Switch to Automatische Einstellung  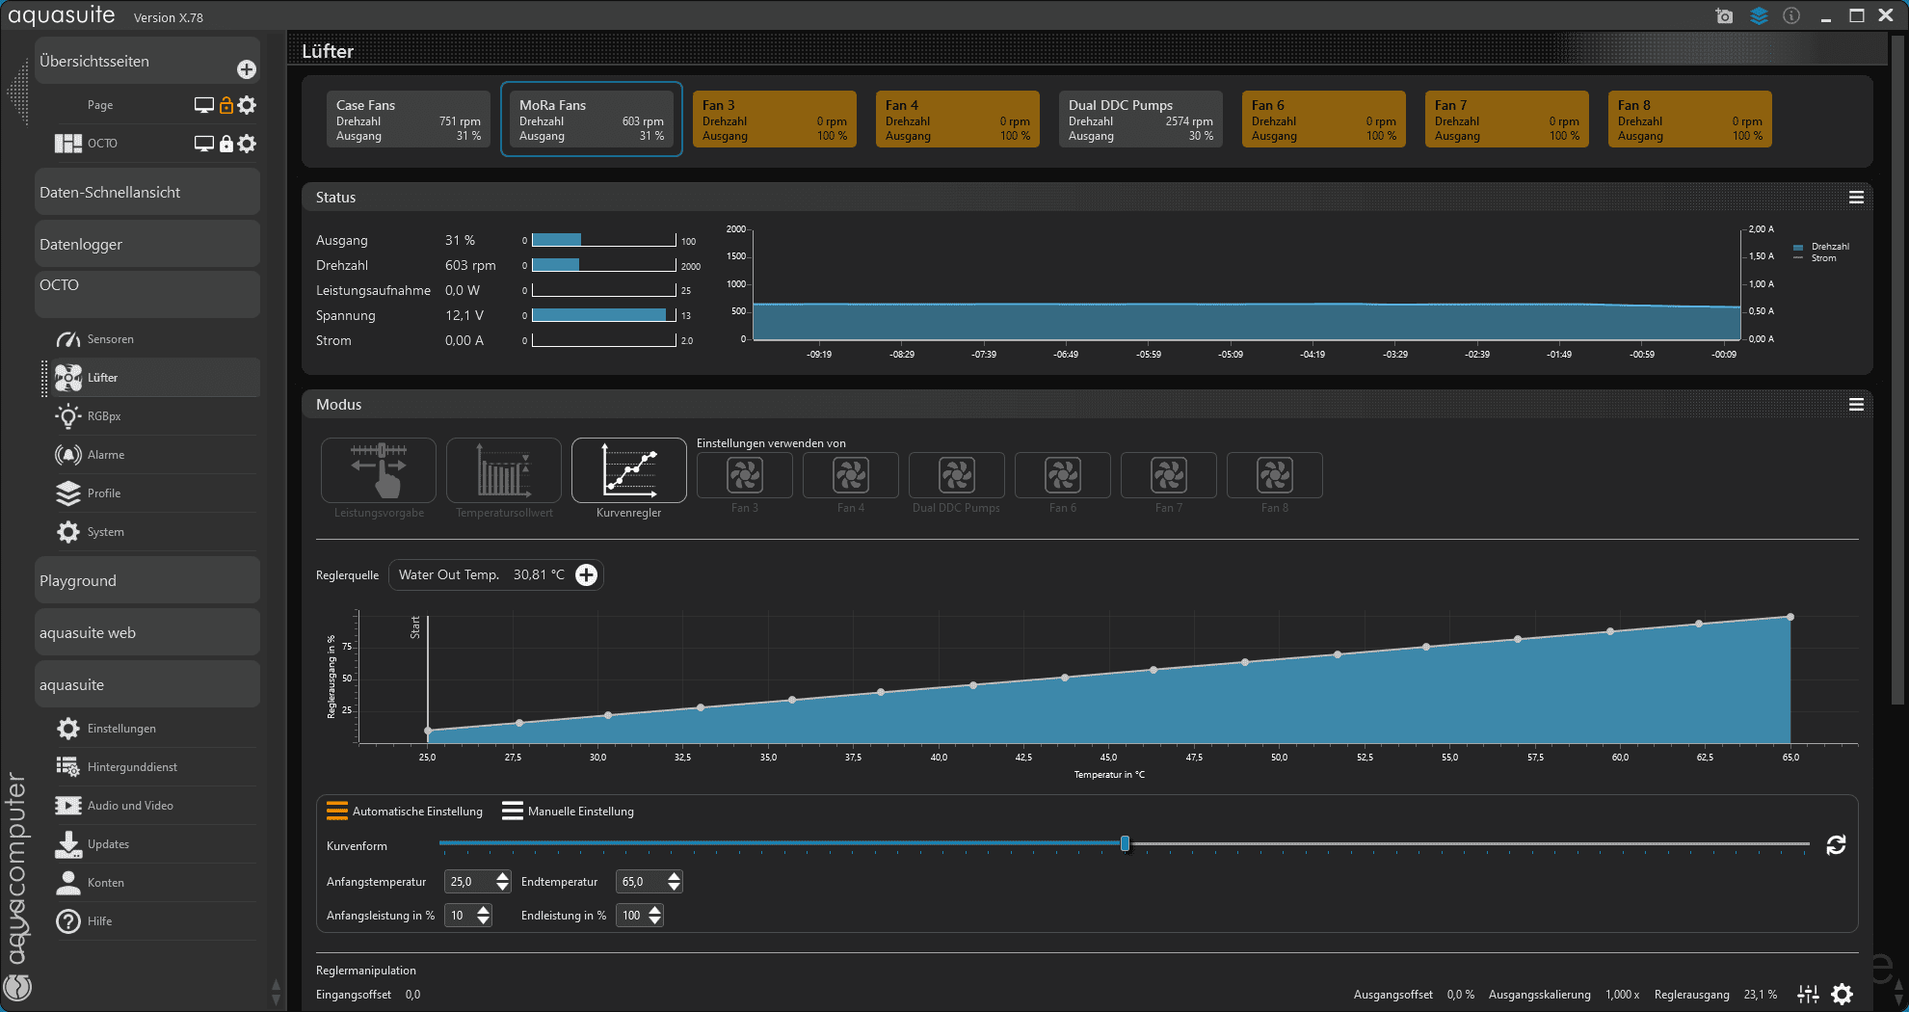pos(405,812)
